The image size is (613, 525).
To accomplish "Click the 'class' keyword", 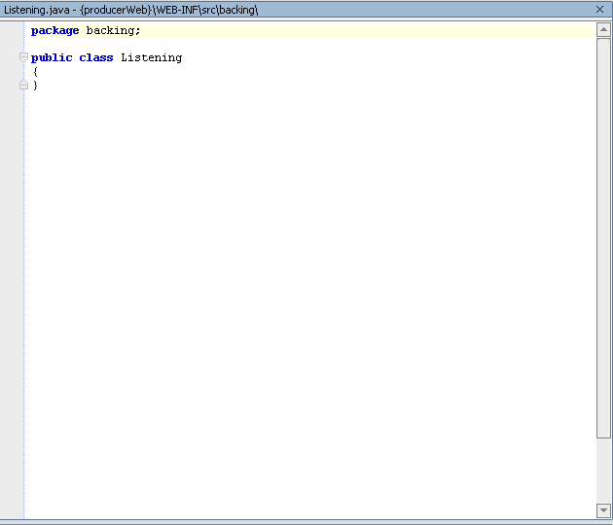I will click(96, 57).
